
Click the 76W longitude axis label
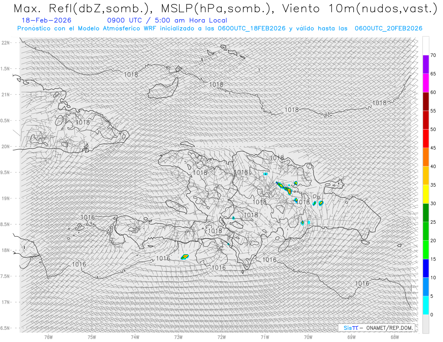pyautogui.click(x=48, y=337)
